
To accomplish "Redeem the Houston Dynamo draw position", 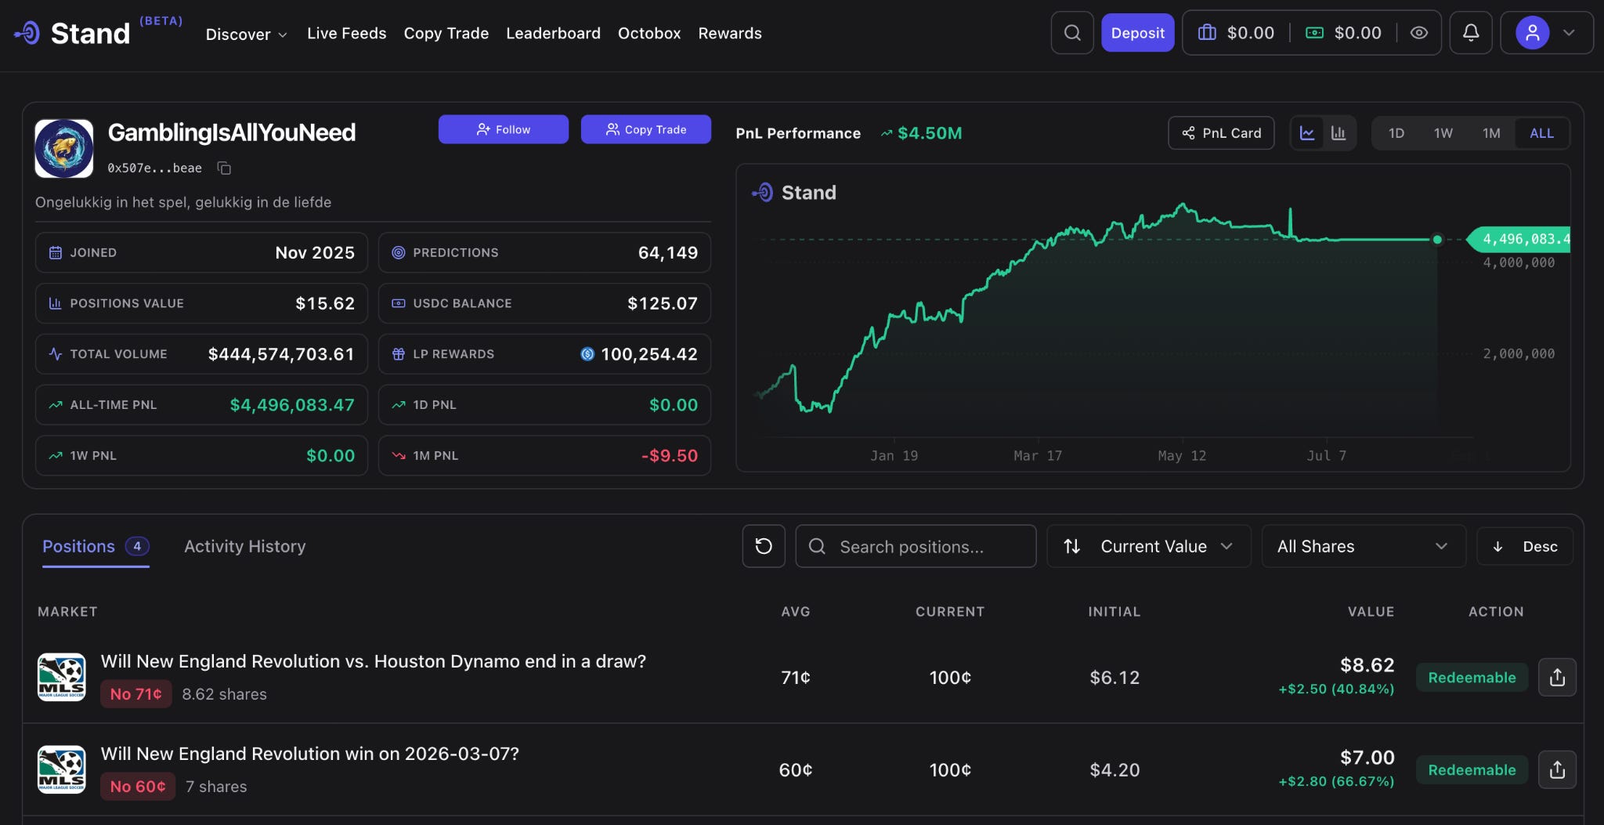I will point(1472,678).
